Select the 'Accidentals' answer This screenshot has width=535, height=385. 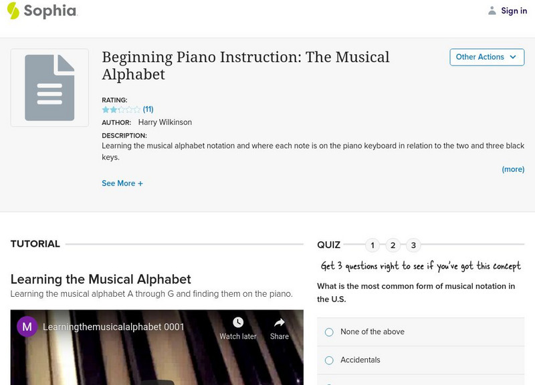(328, 360)
